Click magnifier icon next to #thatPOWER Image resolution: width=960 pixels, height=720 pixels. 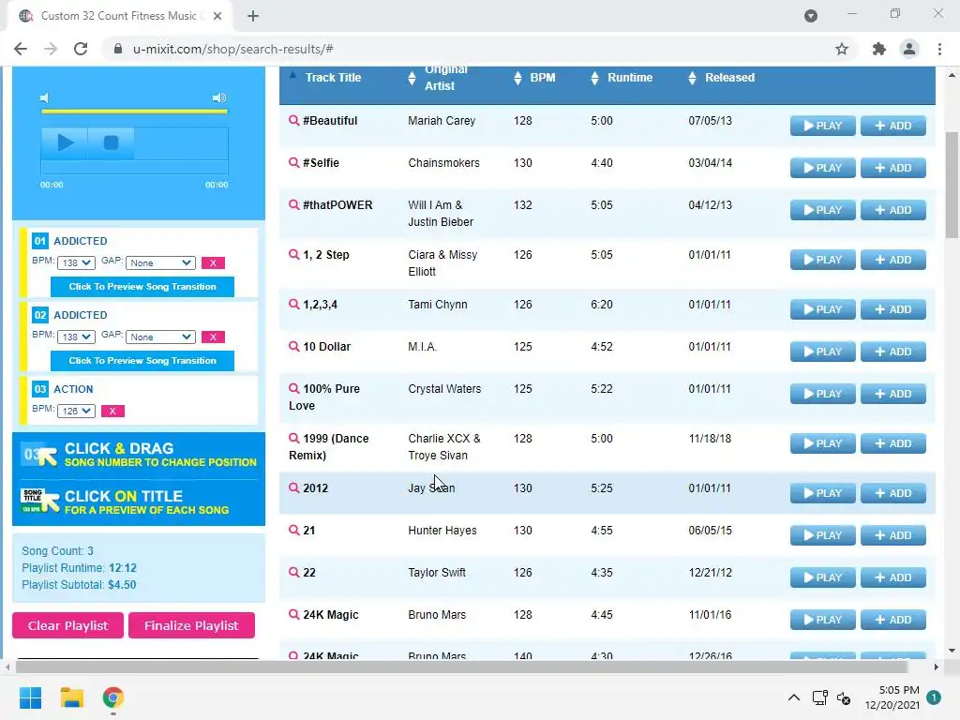(293, 205)
